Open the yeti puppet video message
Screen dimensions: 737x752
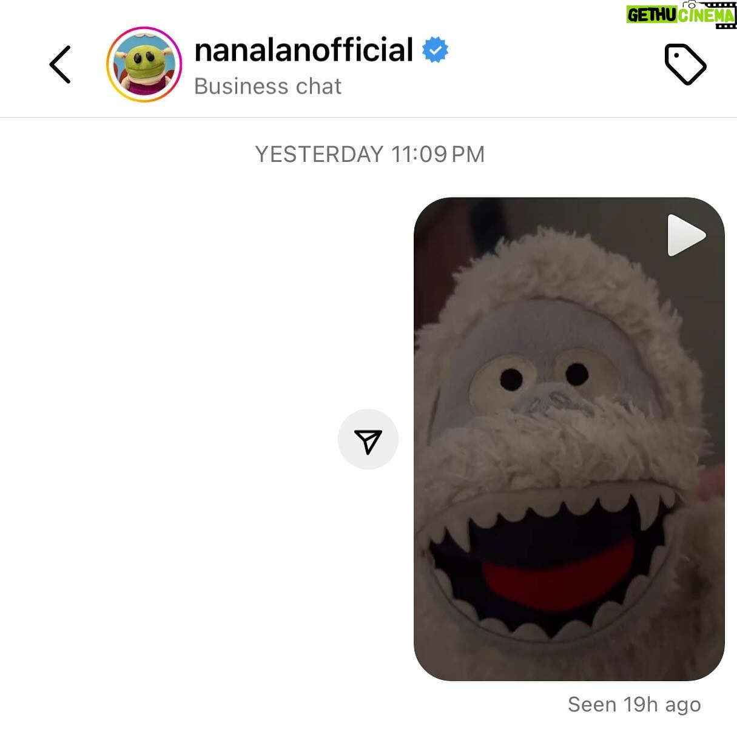(x=569, y=439)
